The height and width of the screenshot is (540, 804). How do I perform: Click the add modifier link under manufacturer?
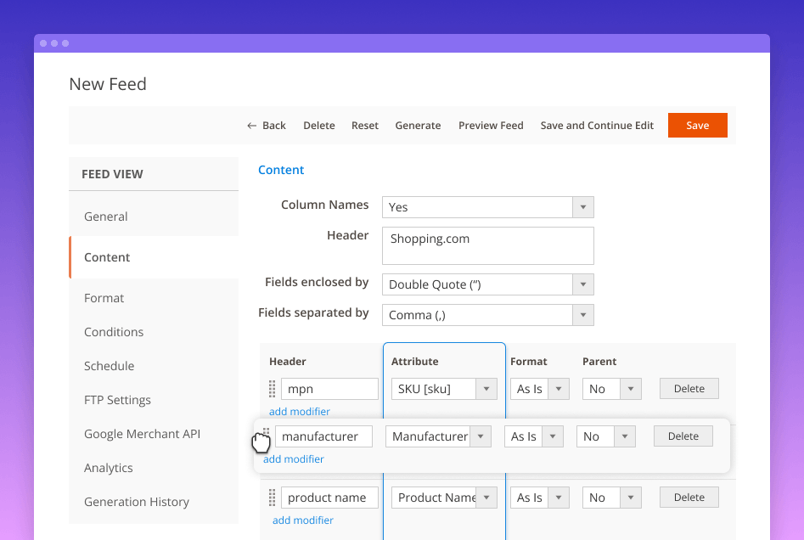[x=293, y=458]
